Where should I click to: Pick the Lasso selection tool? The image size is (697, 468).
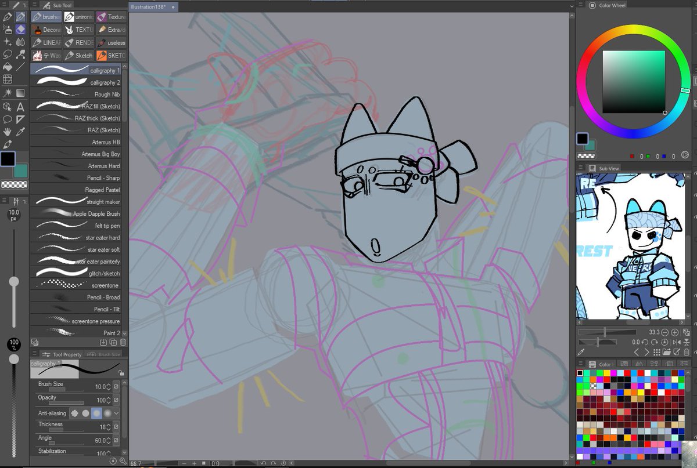7,55
